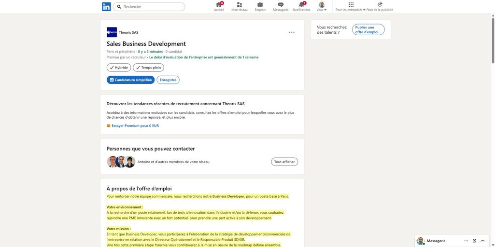Open the Emplois jobs icon

pos(260,4)
